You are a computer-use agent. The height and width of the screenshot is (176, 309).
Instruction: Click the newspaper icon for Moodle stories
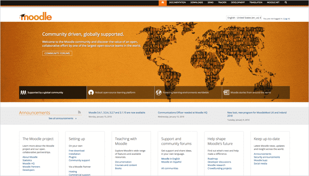tap(227, 92)
